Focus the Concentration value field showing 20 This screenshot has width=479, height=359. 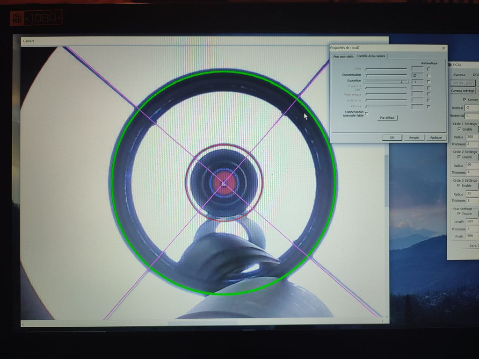(x=417, y=75)
